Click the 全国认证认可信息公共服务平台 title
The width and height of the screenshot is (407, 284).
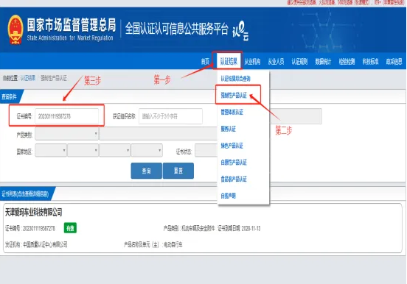click(x=176, y=29)
